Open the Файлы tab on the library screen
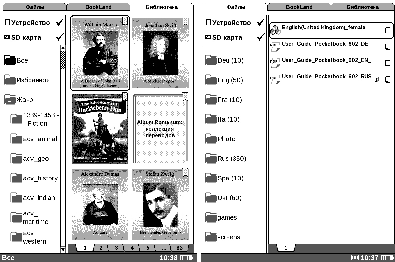Screen dimensions: 395x262 coord(35,7)
